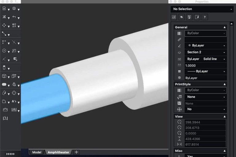236x157 pixels.
Task: Click the undo arrow icon in the toolbar
Action: click(x=14, y=17)
